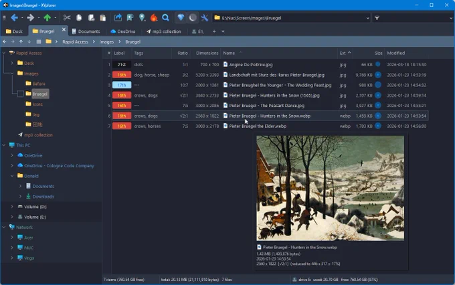Click the Bruegel breadcrumb segment
Screen dimensions: 455x285
pyautogui.click(x=133, y=41)
